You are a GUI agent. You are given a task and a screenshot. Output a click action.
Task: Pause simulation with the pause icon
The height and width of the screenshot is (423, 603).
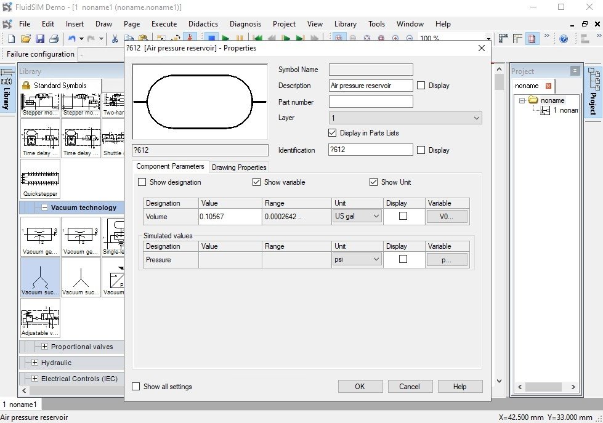240,38
